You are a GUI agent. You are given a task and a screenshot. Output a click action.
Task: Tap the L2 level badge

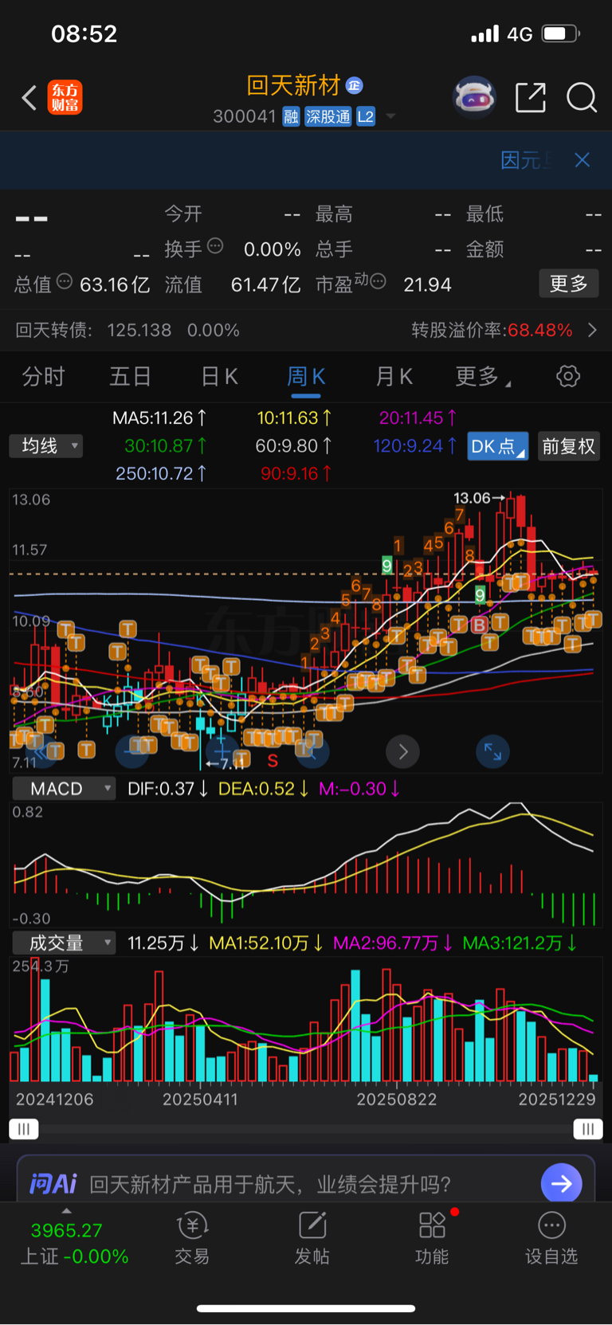pyautogui.click(x=366, y=117)
